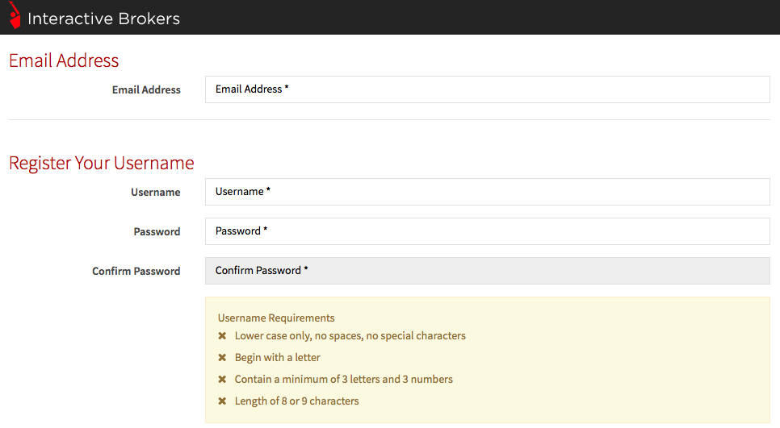Image resolution: width=780 pixels, height=428 pixels.
Task: Click the Interactive Brokers header title text
Action: coord(103,19)
